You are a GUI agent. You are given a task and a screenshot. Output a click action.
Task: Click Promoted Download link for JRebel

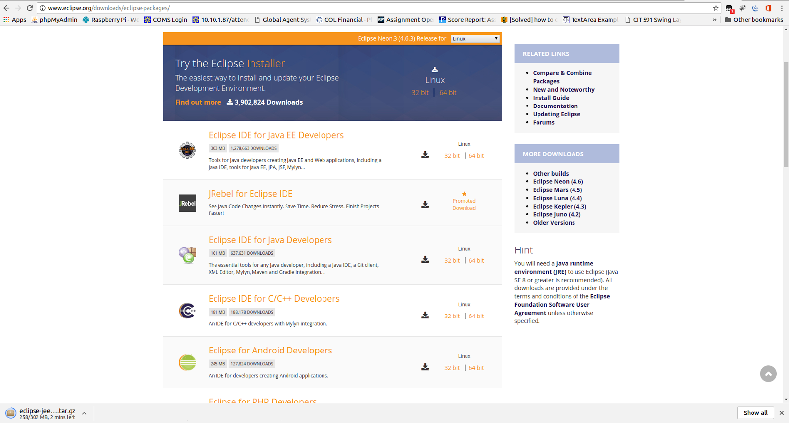click(x=464, y=204)
